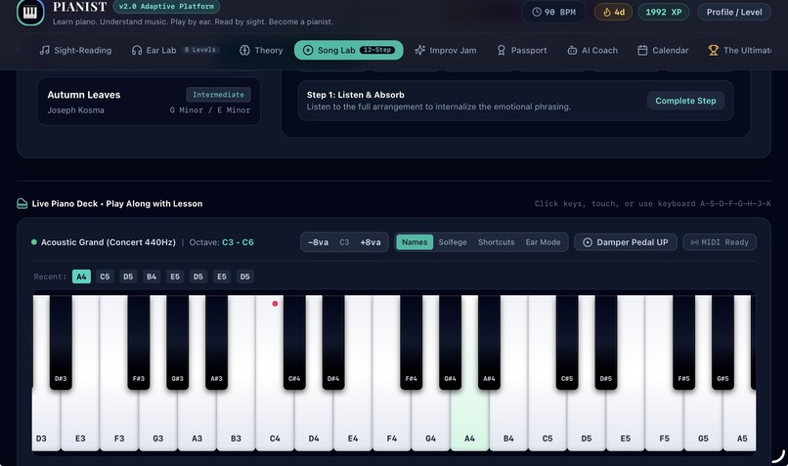Play the D#5 black key

(606, 342)
